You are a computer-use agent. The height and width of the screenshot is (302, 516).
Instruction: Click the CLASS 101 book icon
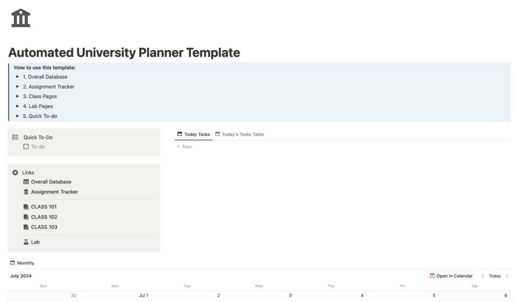coord(26,207)
